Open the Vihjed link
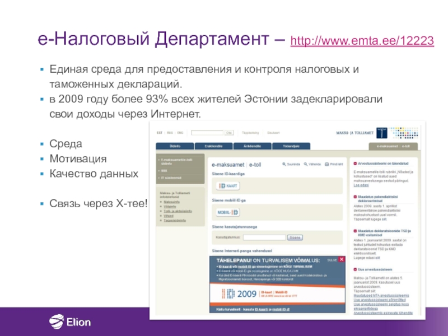Screen dimensions: 448x336 point(169,216)
